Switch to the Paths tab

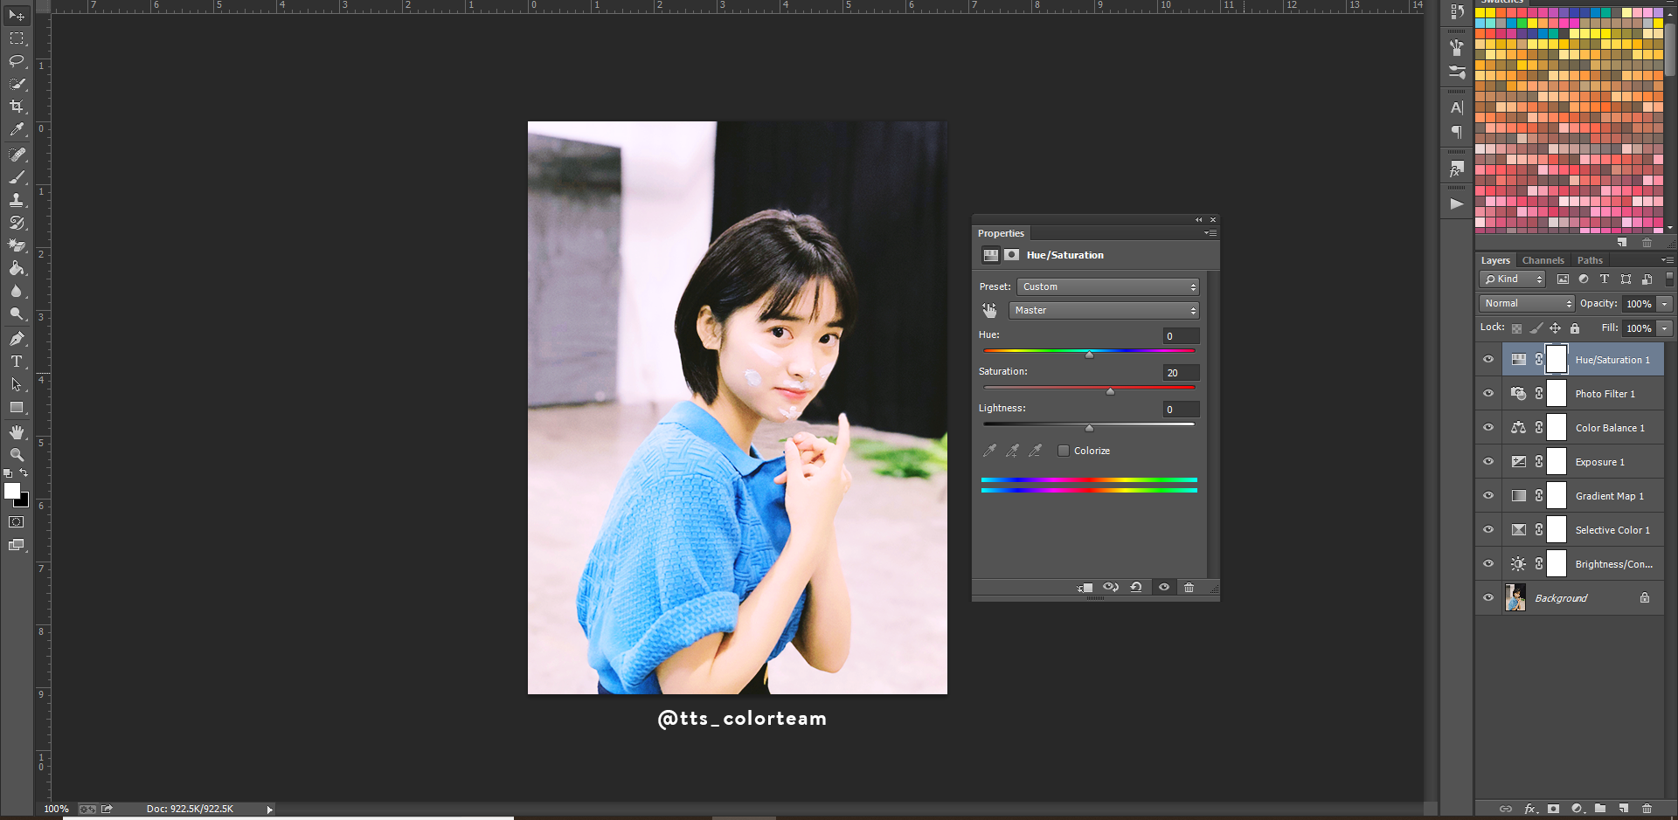pos(1590,260)
